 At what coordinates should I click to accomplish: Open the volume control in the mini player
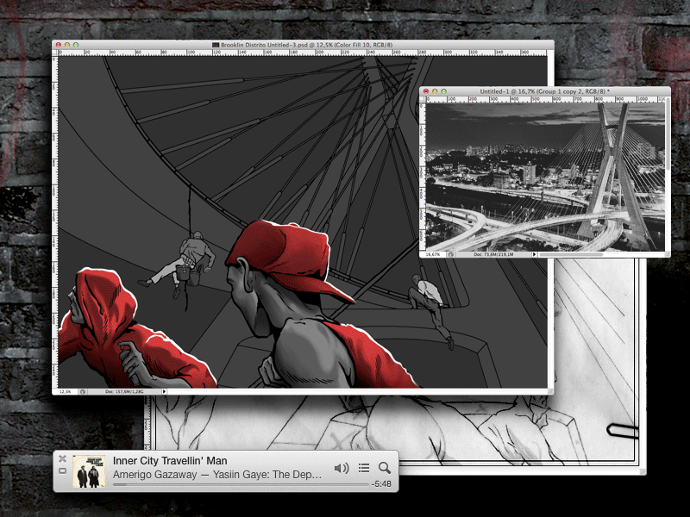coord(342,468)
